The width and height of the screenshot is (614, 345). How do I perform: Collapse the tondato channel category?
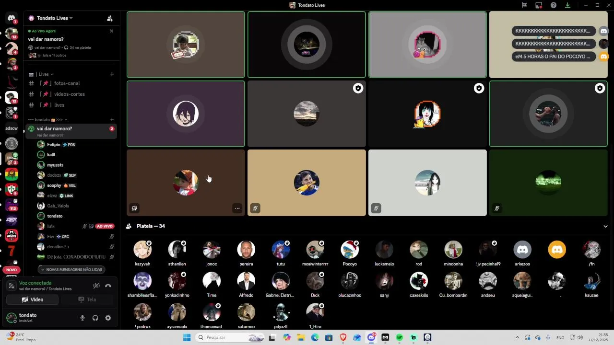(x=48, y=119)
